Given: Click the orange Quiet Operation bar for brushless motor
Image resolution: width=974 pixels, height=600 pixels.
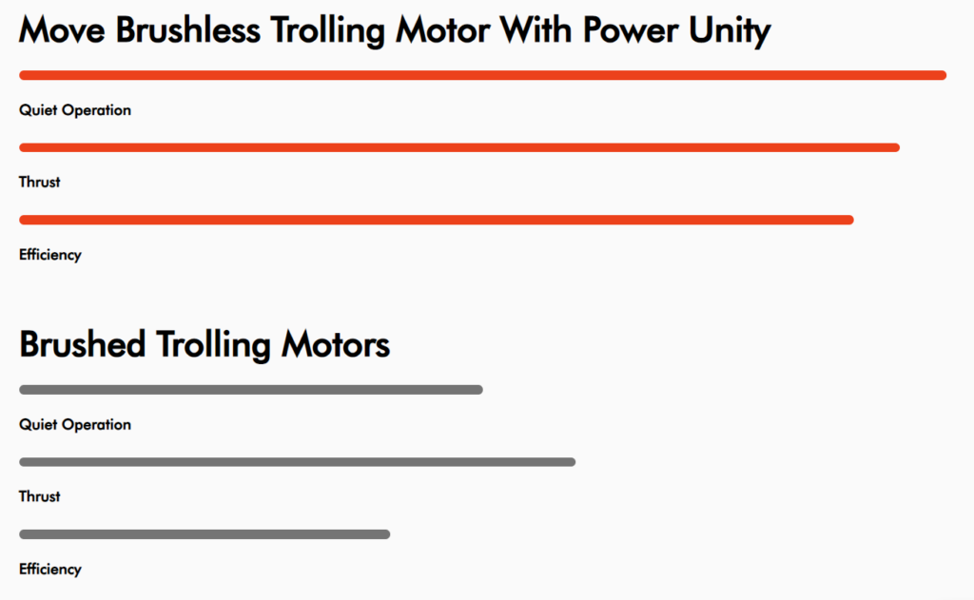Looking at the screenshot, I should click(482, 75).
